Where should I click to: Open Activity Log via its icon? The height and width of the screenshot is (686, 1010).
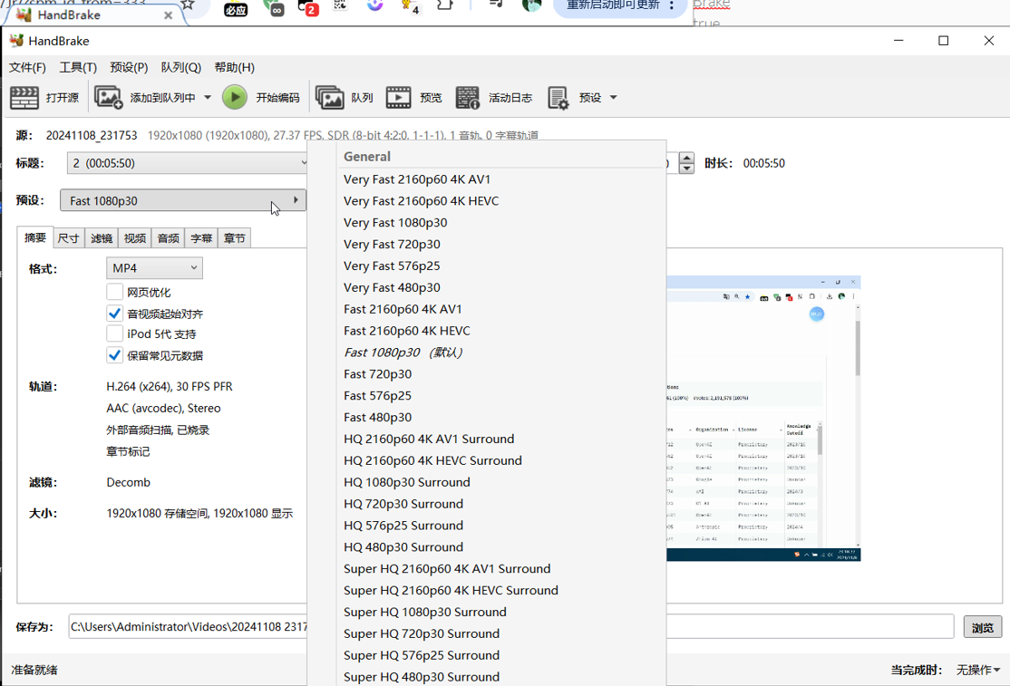click(467, 98)
